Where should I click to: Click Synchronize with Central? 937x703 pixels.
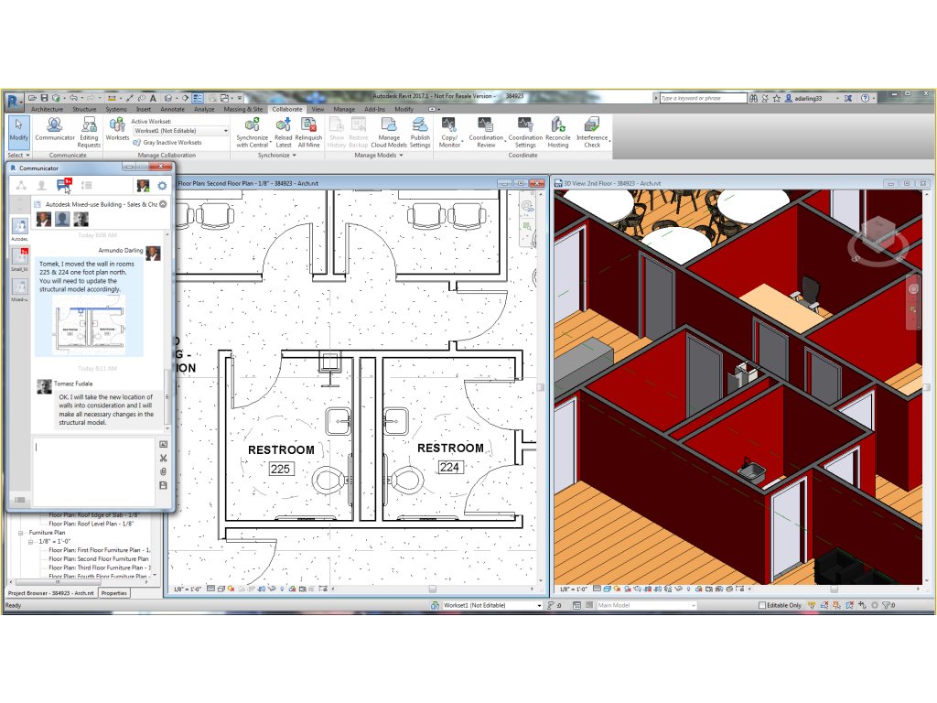coord(253,132)
